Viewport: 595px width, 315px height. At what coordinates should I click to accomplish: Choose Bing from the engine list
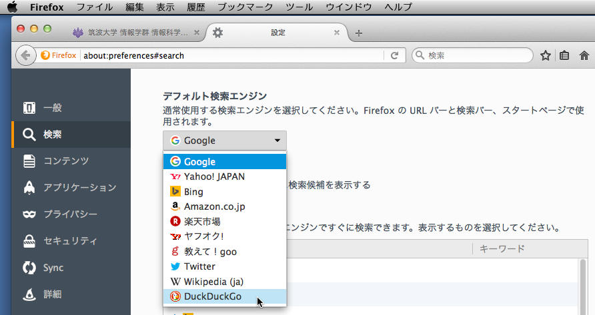[225, 191]
